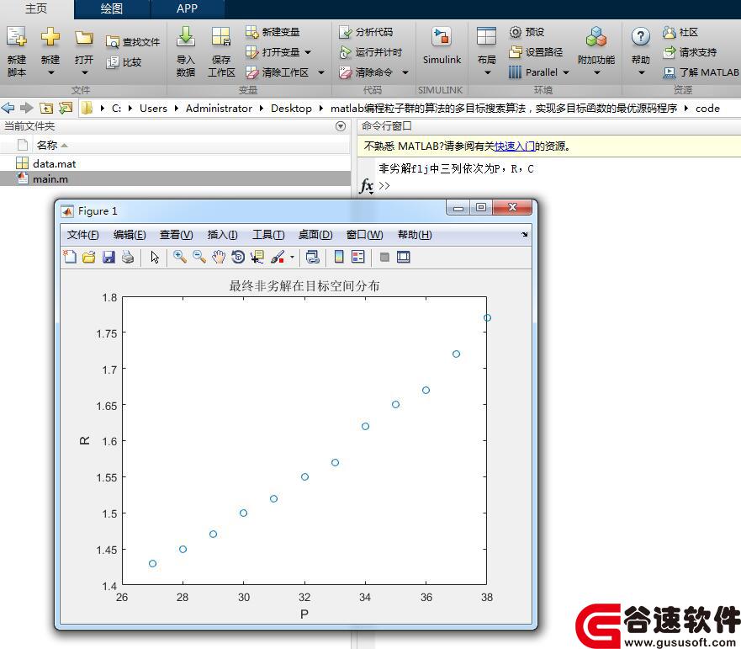The image size is (741, 649).
Task: Click Compare (比较) in the toolstrip
Action: tap(124, 62)
